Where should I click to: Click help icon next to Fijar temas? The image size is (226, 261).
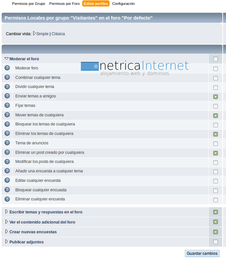pyautogui.click(x=7, y=106)
